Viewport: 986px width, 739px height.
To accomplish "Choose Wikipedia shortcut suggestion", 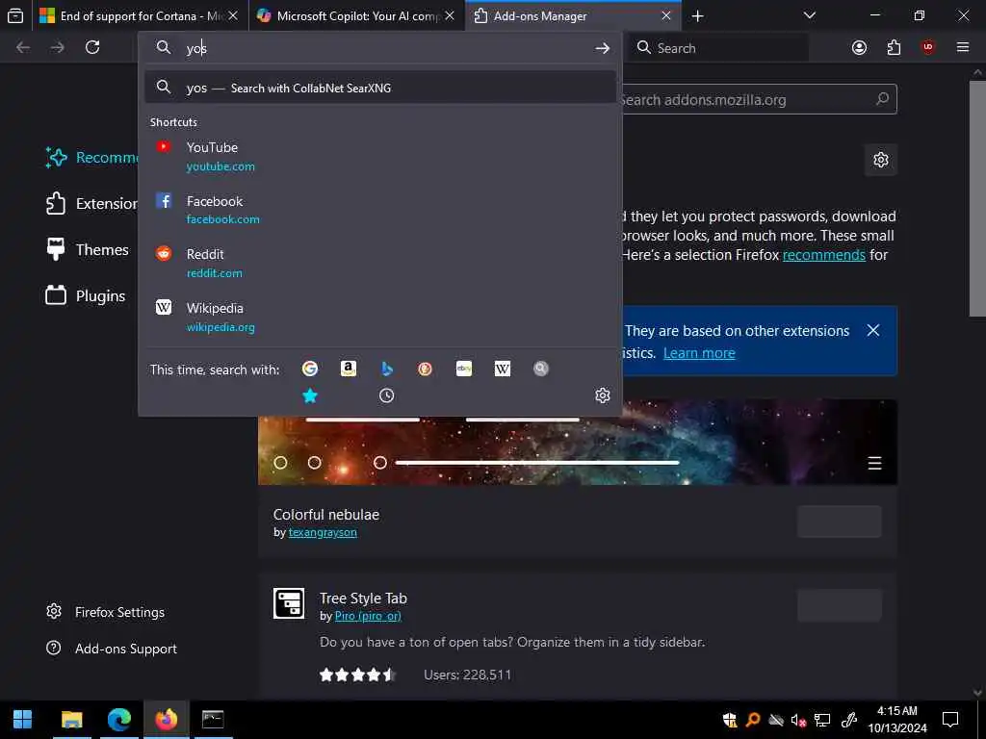I will pos(379,317).
